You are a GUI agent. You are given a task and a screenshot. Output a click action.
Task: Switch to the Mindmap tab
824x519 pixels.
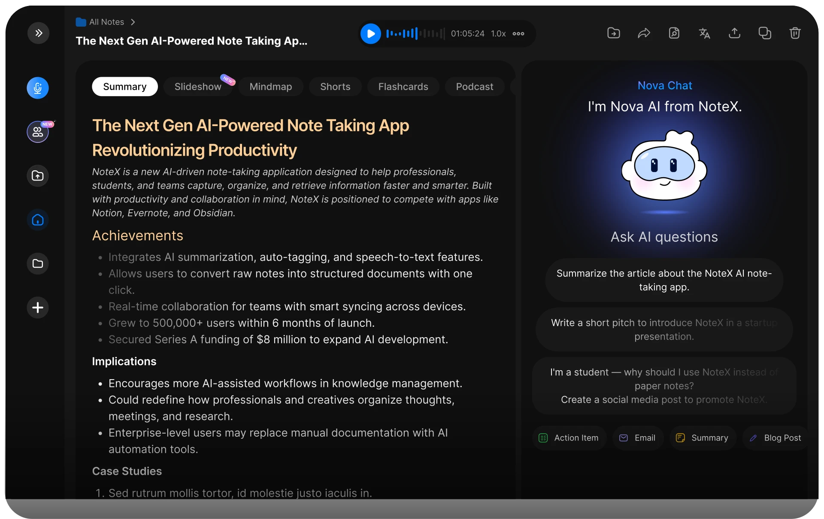[270, 87]
